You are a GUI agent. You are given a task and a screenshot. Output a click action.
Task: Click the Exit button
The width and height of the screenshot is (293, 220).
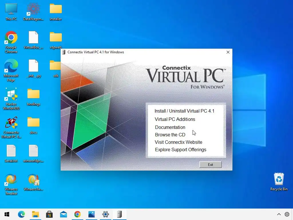[210, 165]
